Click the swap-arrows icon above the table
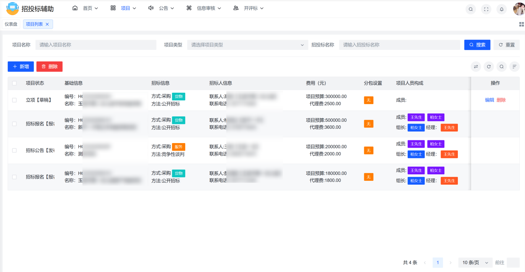525x272 pixels. pos(476,66)
